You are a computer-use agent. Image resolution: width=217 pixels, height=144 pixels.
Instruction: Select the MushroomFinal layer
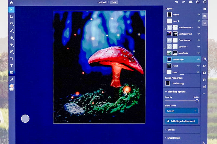[182, 34]
